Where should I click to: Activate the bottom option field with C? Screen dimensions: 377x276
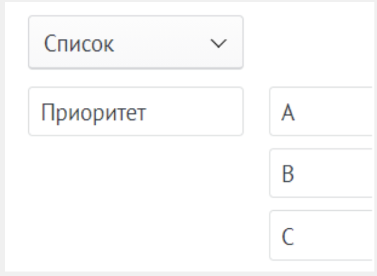click(x=320, y=235)
